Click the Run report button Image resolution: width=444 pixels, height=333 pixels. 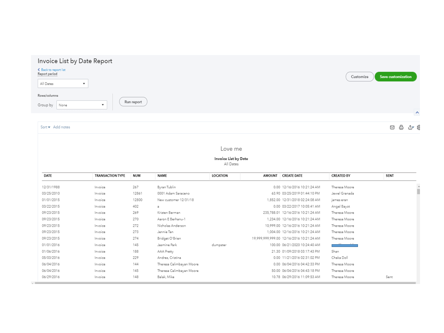click(x=133, y=102)
